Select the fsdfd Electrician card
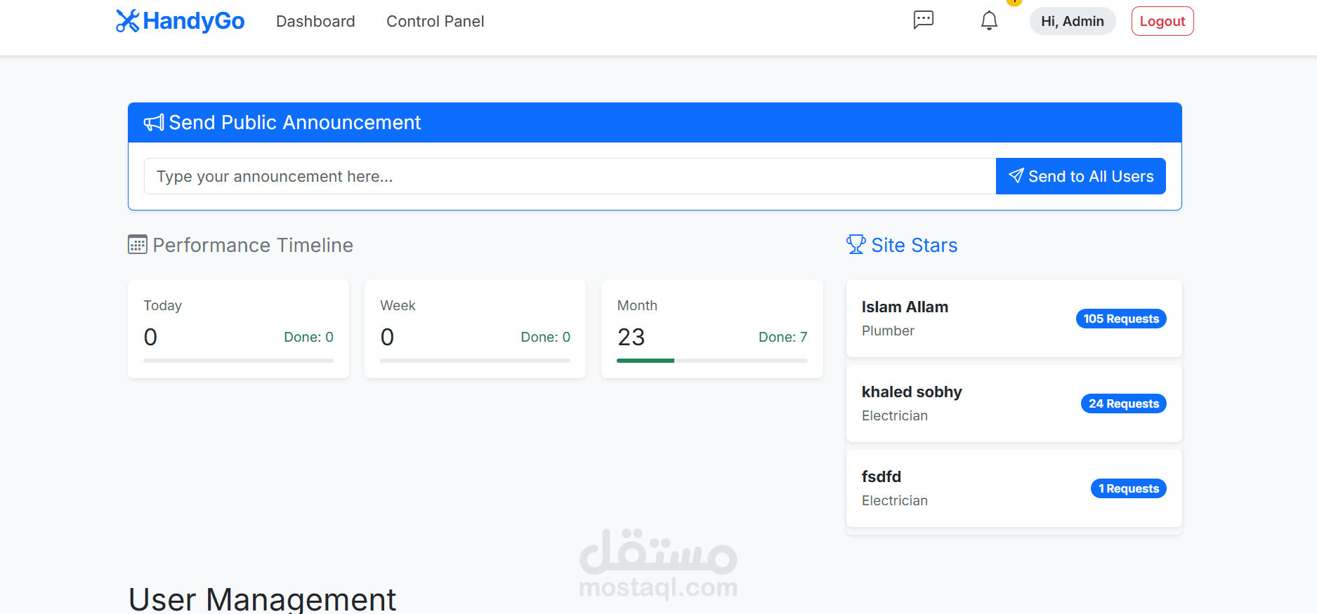Image resolution: width=1317 pixels, height=614 pixels. click(1014, 488)
